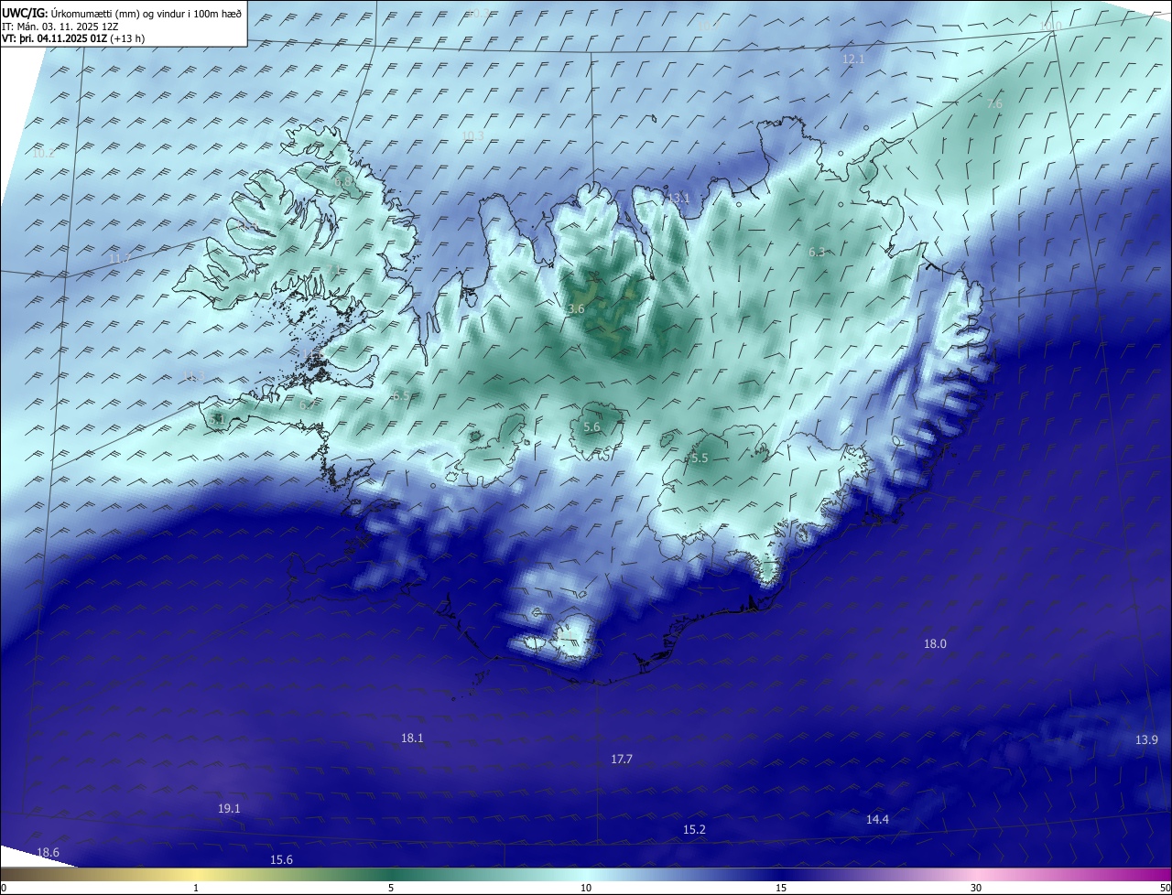This screenshot has width=1172, height=895.
Task: Click the 6.8 value on the map
Action: 343,182
